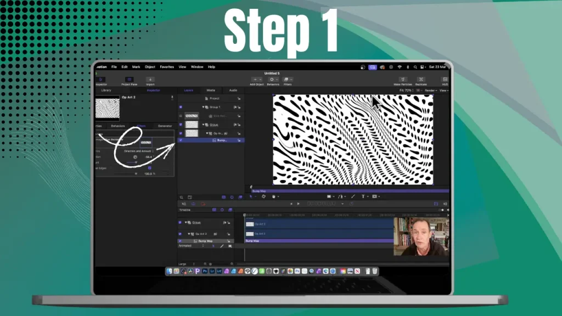Collapse Group 1 disclosure triangle in Layers
The image size is (562, 316).
click(203, 107)
